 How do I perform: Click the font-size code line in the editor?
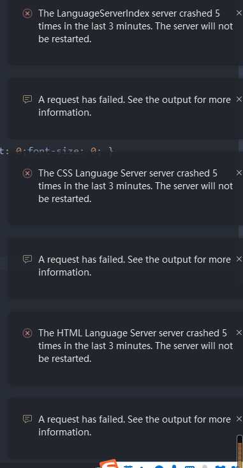click(57, 151)
